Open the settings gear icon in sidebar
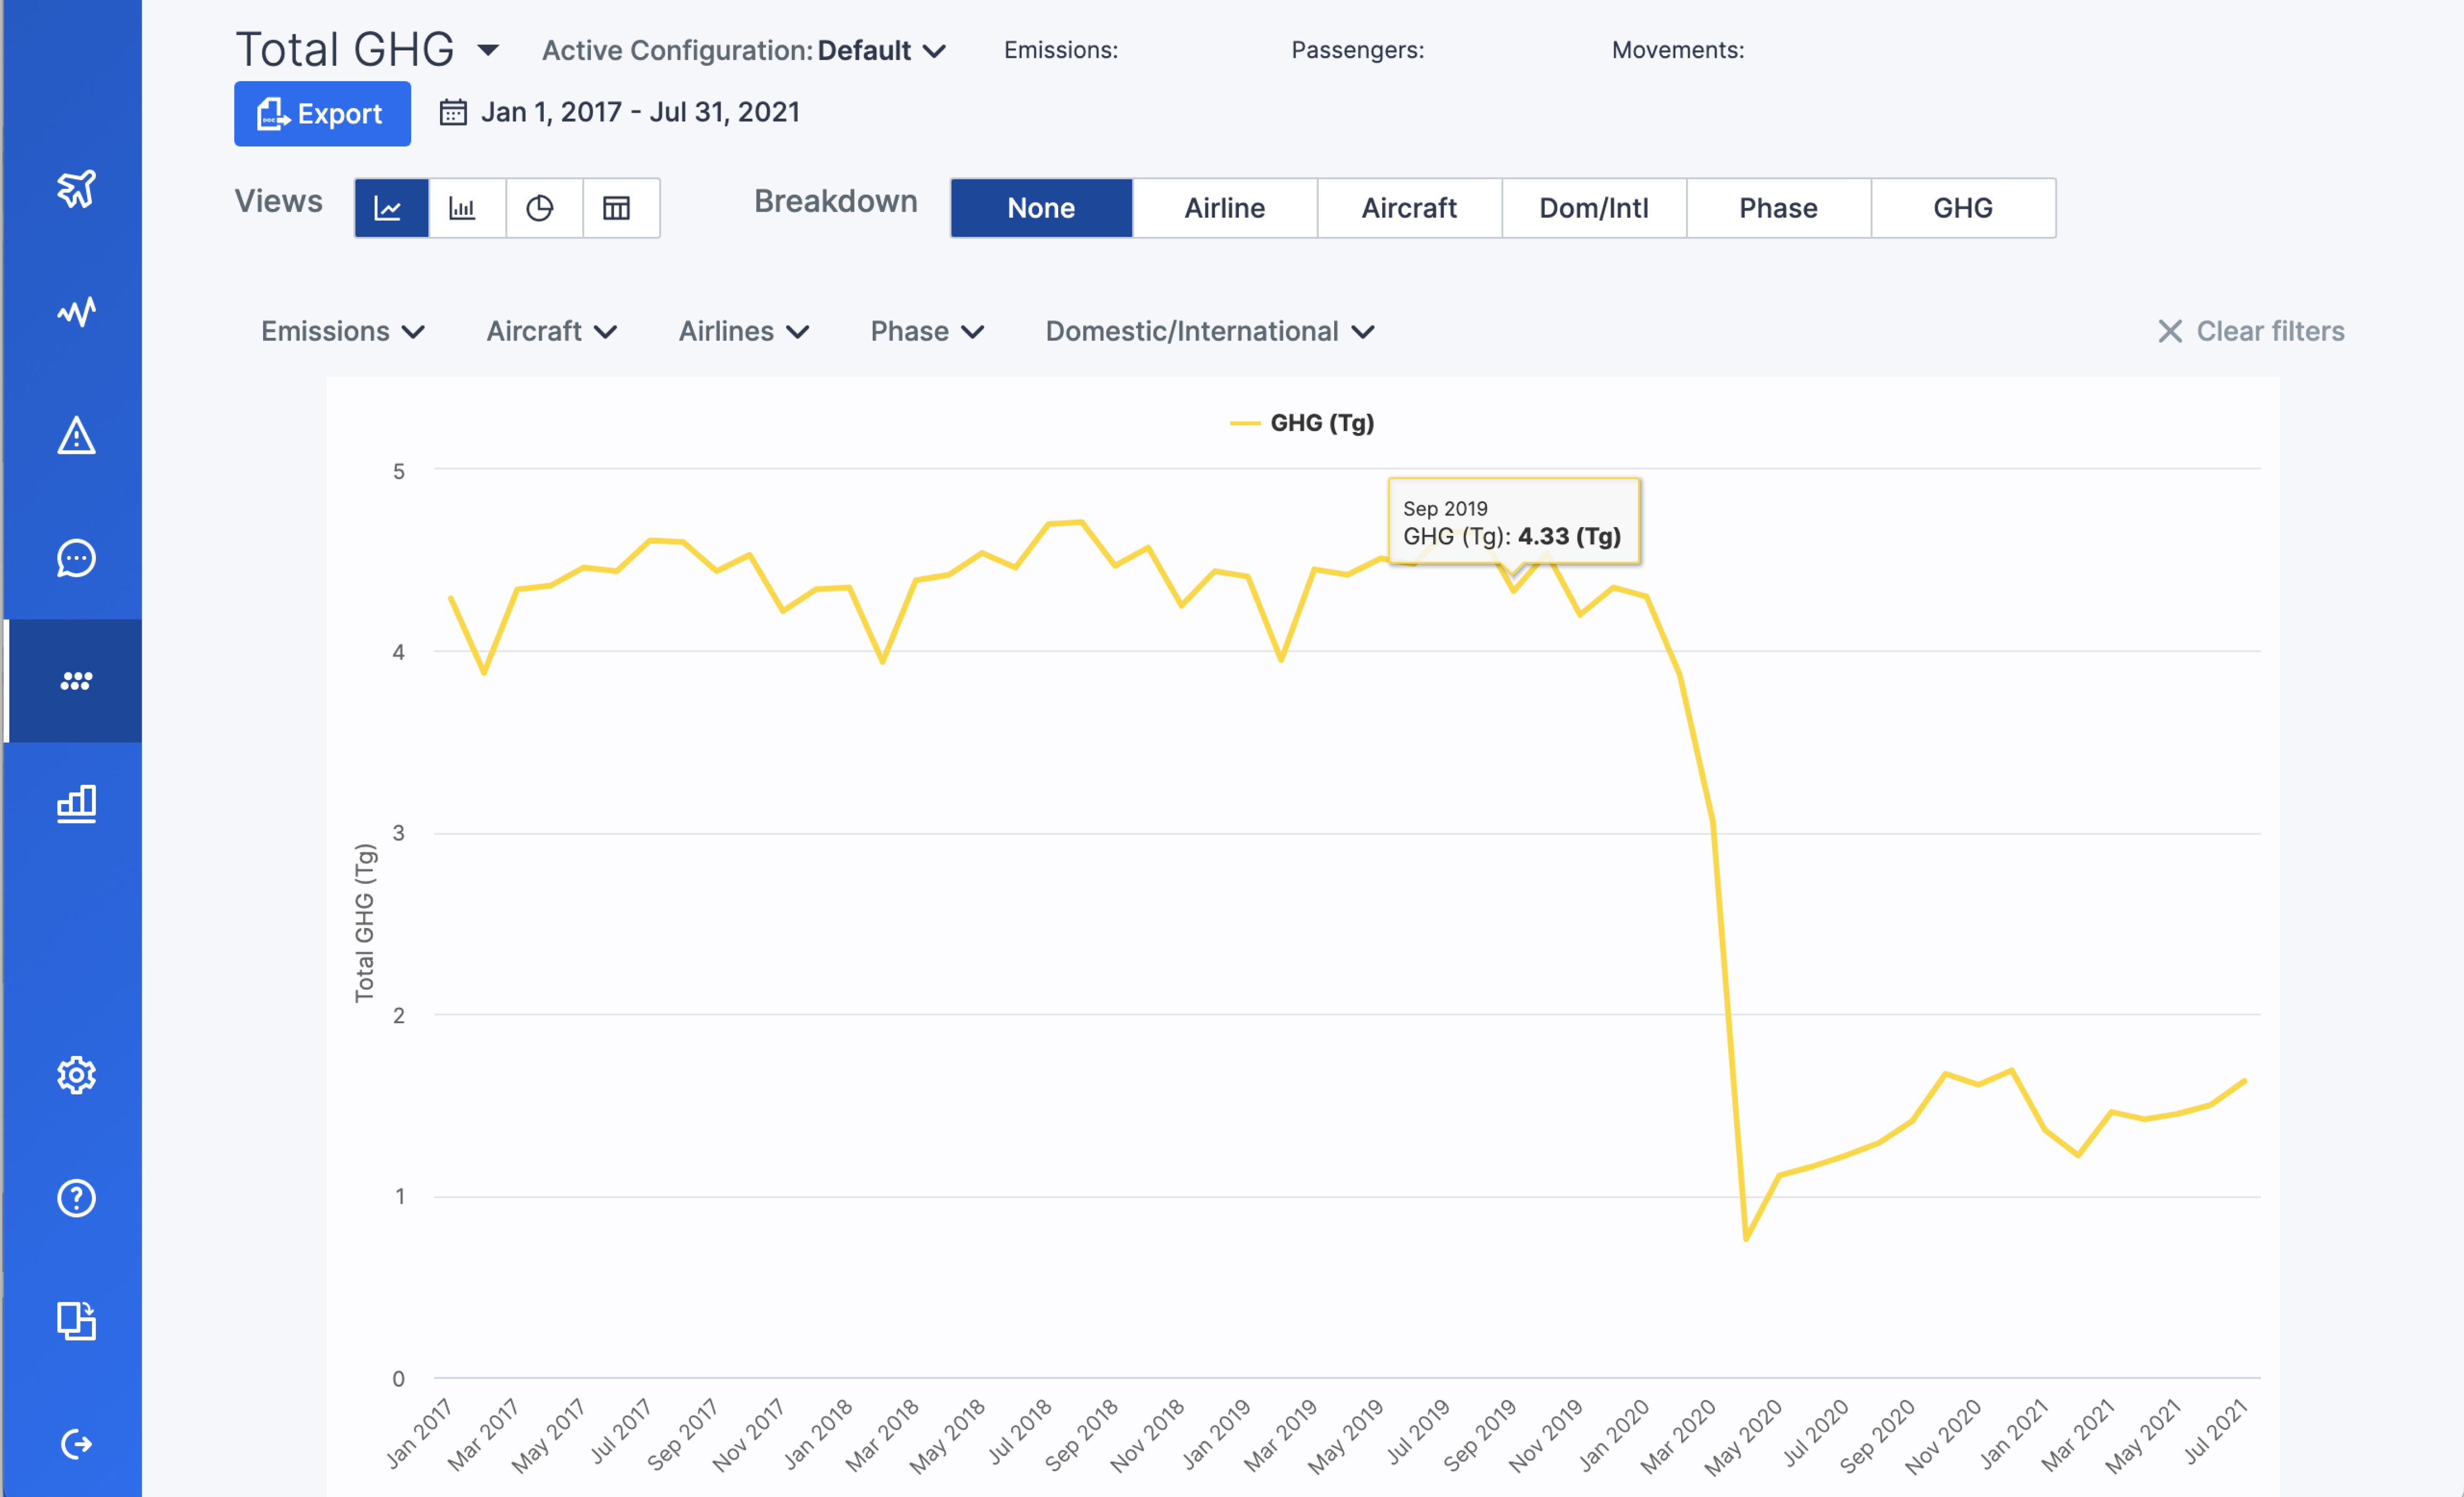2464x1497 pixels. 76,1075
